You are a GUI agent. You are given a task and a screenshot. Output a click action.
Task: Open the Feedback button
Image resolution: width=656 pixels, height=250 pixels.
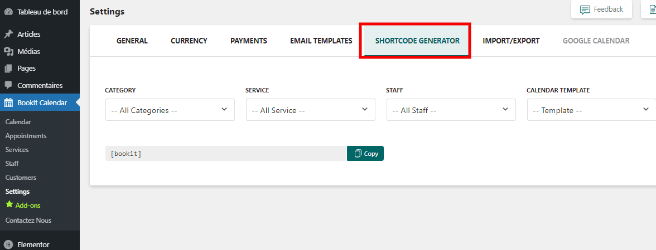(x=601, y=9)
